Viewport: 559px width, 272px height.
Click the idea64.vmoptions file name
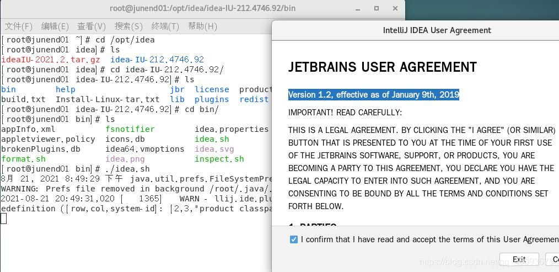(x=145, y=149)
